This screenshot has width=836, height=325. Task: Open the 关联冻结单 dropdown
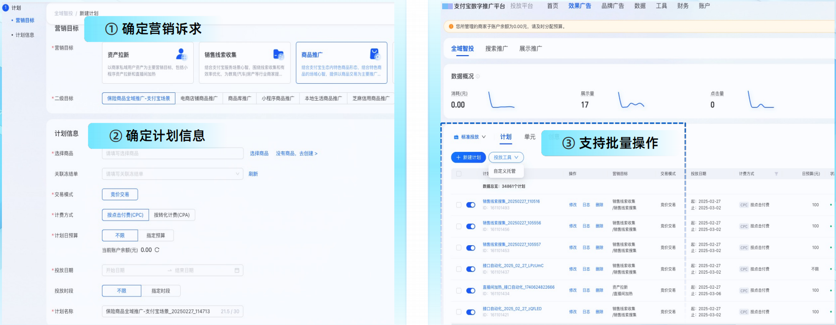click(173, 174)
